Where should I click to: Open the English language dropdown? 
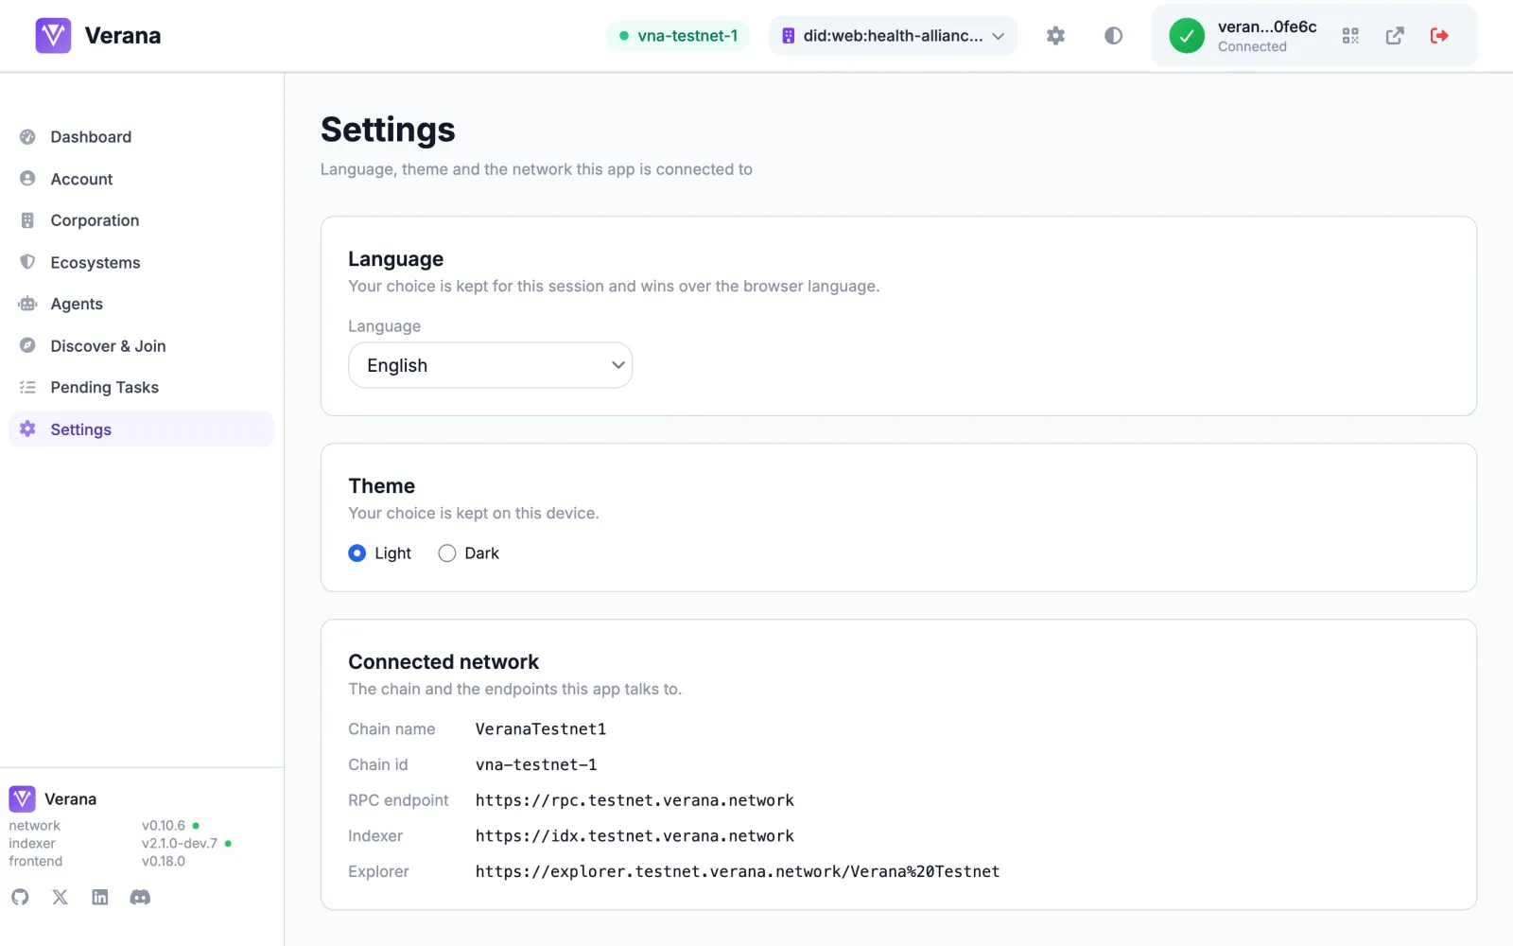(x=490, y=365)
